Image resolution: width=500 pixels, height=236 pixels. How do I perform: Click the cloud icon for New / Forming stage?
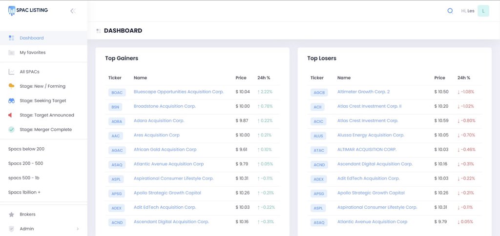tap(12, 86)
